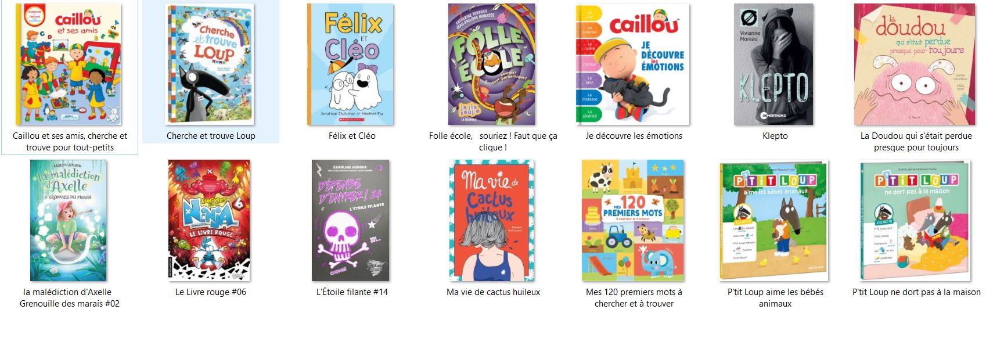Select the Caillou et ses amis book cover
The height and width of the screenshot is (338, 986).
[69, 64]
